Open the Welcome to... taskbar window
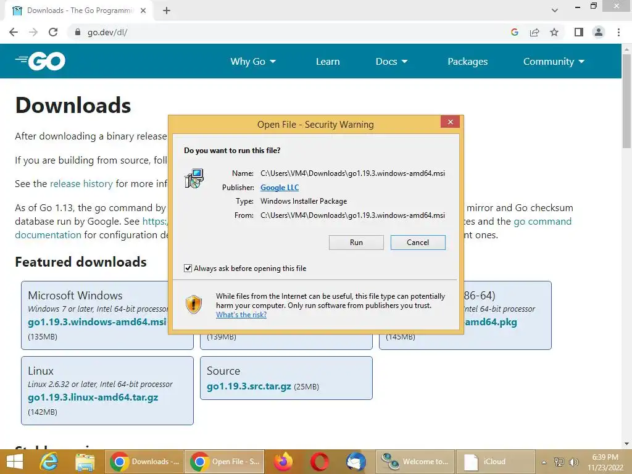Screen dimensions: 632x474 click(x=415, y=462)
